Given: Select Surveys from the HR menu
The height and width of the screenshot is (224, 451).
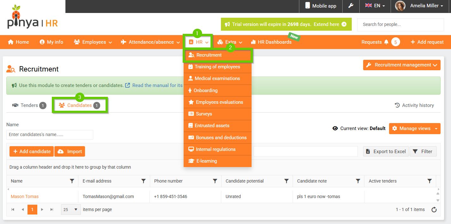Looking at the screenshot, I should (x=217, y=114).
